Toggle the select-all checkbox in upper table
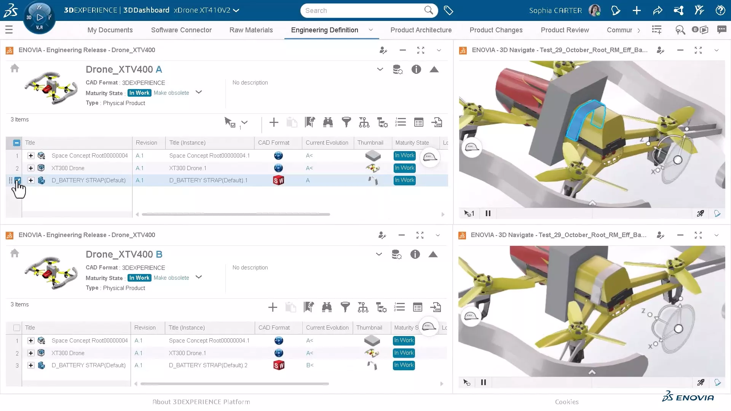 (16, 143)
